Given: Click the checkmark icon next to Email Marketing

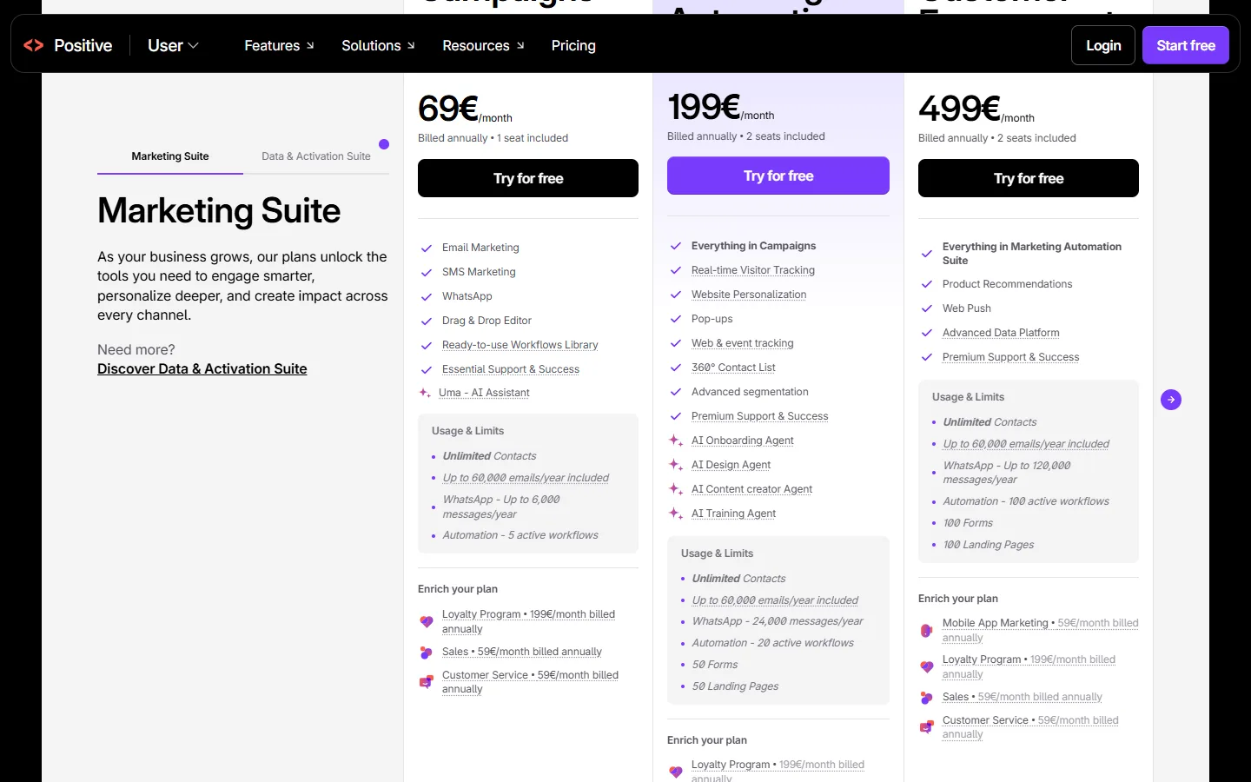Looking at the screenshot, I should pos(427,249).
